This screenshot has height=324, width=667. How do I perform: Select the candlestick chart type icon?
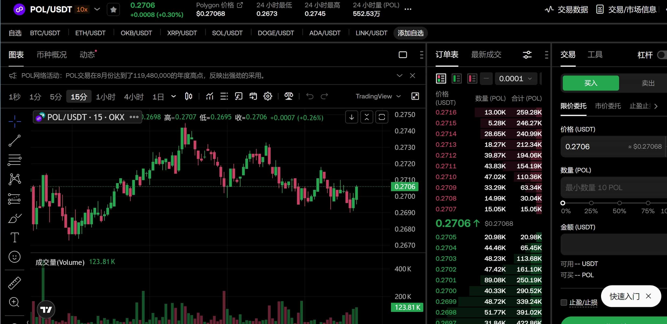tap(188, 96)
